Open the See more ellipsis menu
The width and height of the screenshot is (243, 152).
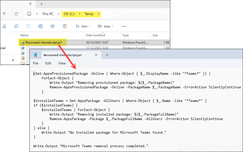tap(124, 26)
